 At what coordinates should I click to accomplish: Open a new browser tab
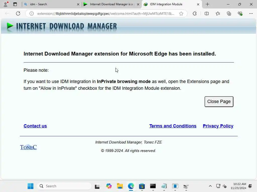click(x=207, y=4)
